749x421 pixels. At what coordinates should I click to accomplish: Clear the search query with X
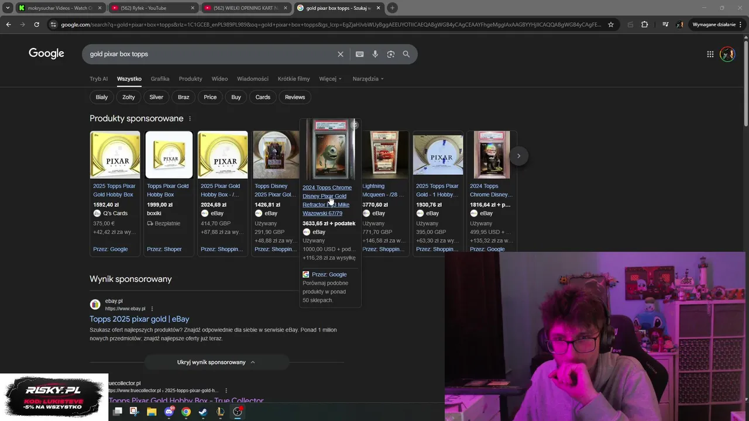341,54
